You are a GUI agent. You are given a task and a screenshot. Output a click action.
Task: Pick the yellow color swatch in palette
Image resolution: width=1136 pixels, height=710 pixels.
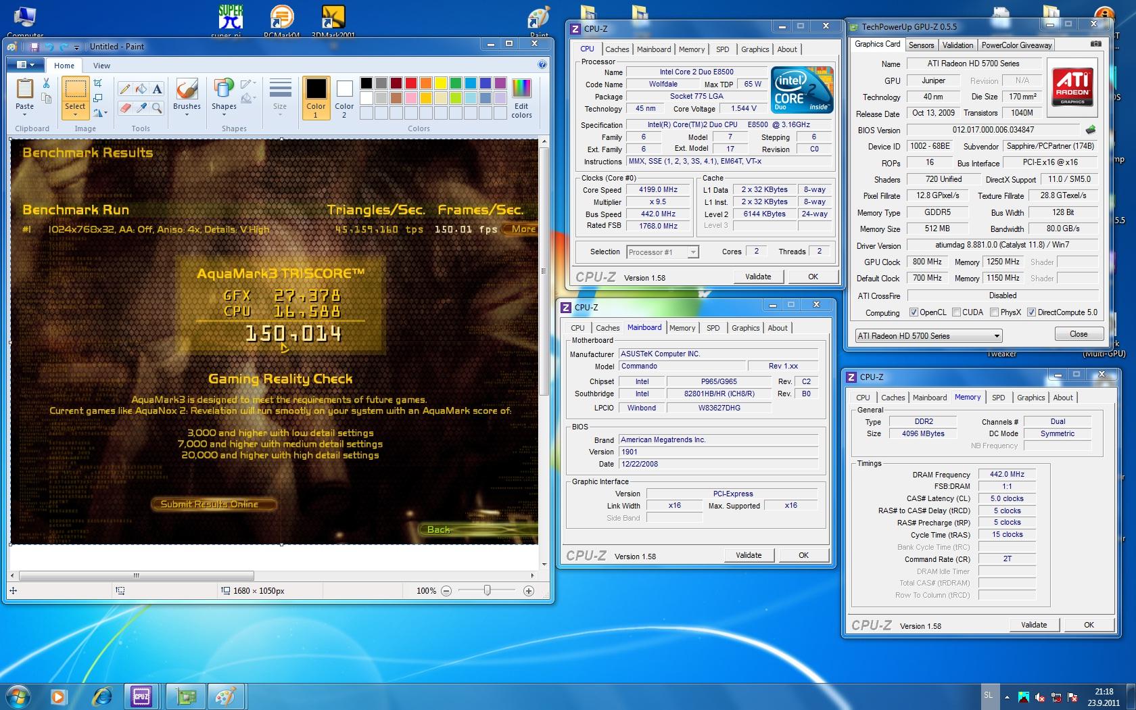440,83
